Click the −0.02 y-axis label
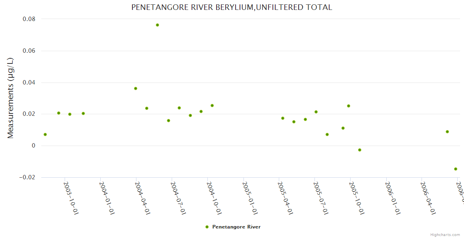464x238 pixels. [27, 177]
